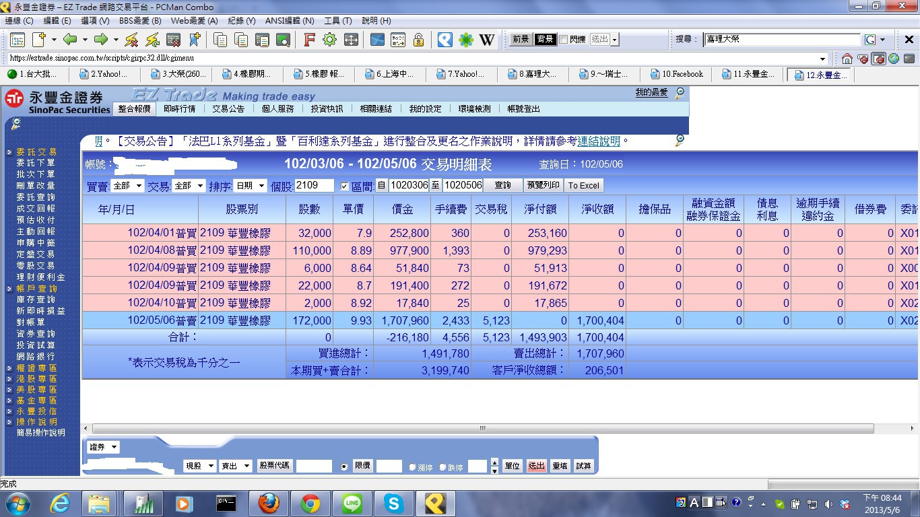Screen dimensions: 920x517
Task: Expand the 委託交易 sidebar section
Action: pos(36,152)
